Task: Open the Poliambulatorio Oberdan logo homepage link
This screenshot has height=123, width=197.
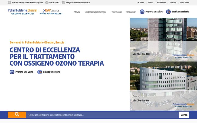Action: (23, 12)
